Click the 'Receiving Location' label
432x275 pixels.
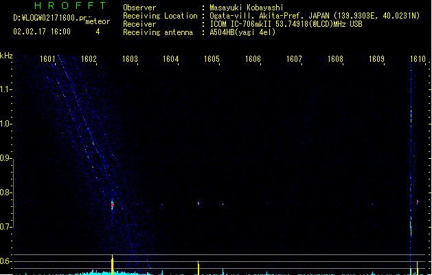tap(160, 16)
